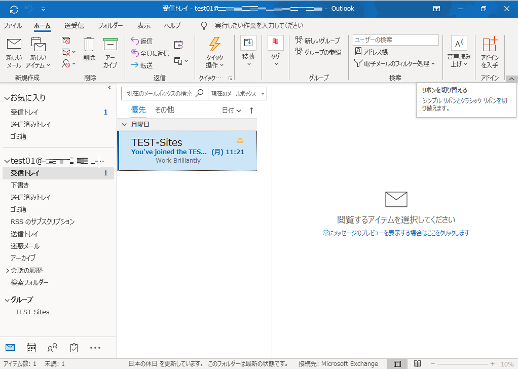Collapse the グループ section
Image resolution: width=518 pixels, height=369 pixels.
[x=7, y=300]
